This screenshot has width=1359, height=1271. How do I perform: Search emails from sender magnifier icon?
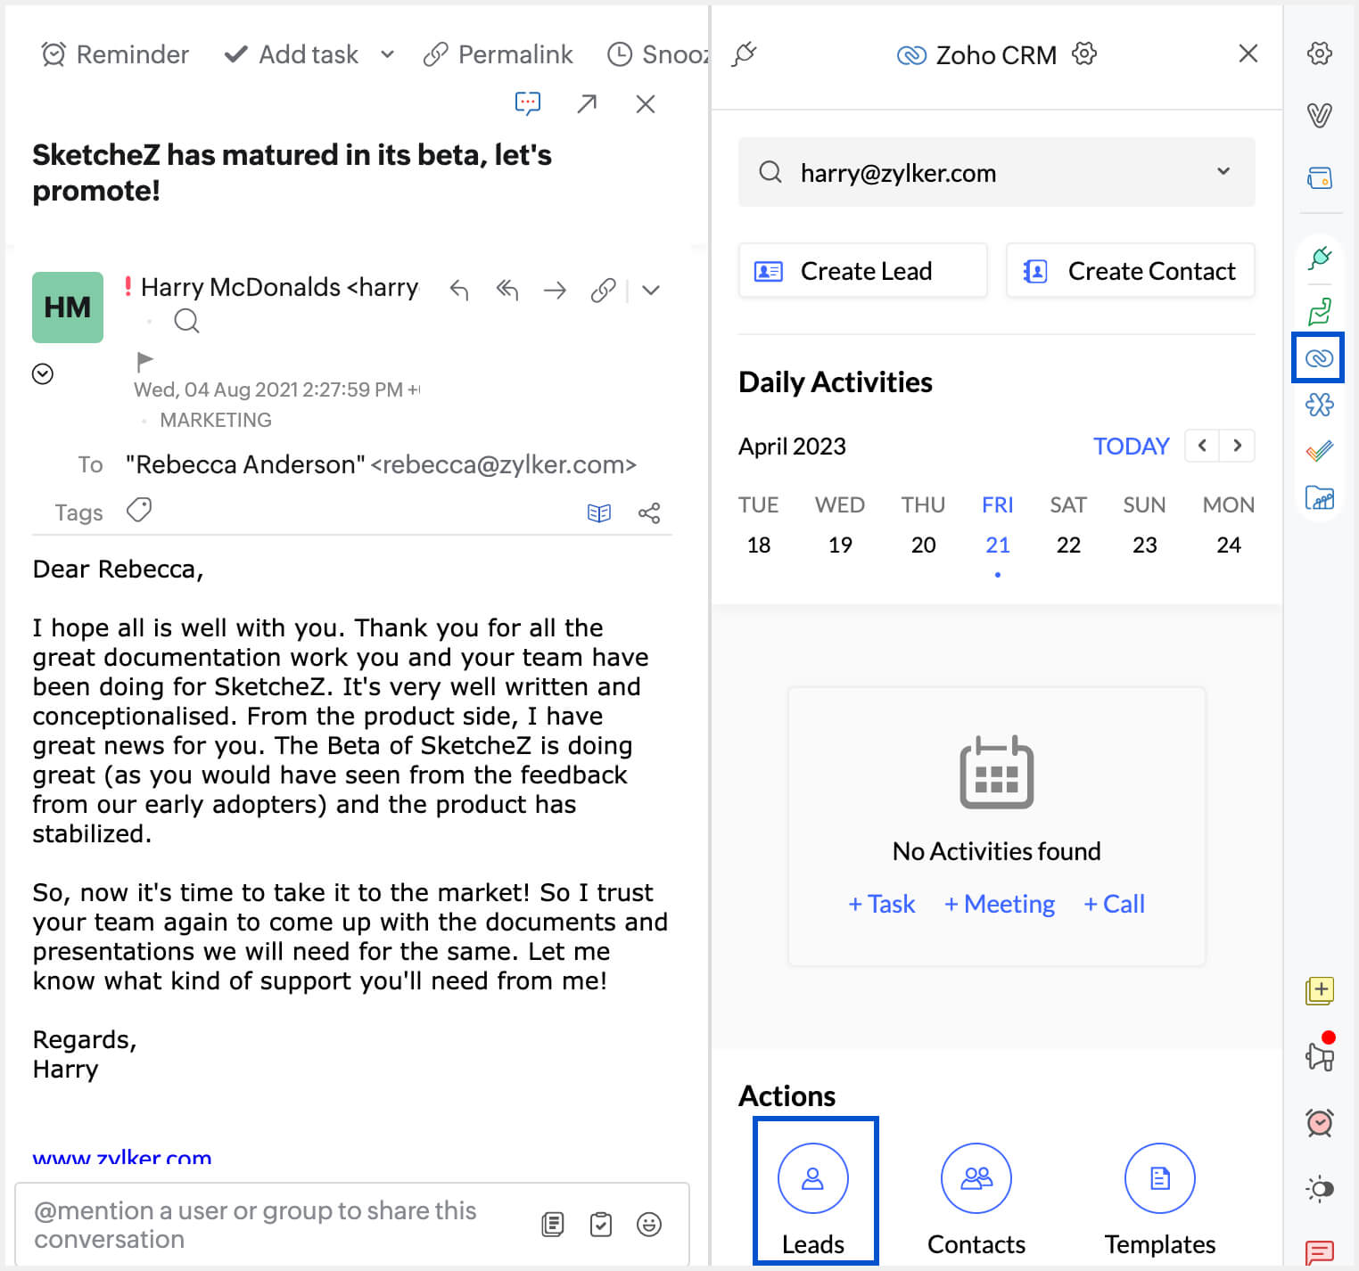pyautogui.click(x=186, y=321)
